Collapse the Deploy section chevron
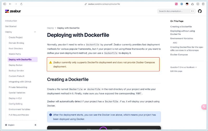 [35, 32]
